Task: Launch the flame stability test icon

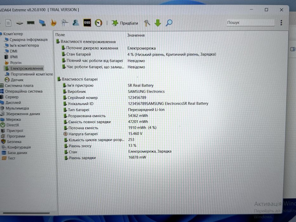Action: click(53, 23)
